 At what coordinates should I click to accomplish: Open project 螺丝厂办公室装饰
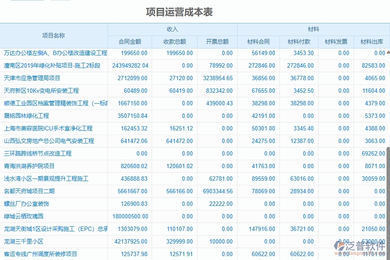pos(26,203)
